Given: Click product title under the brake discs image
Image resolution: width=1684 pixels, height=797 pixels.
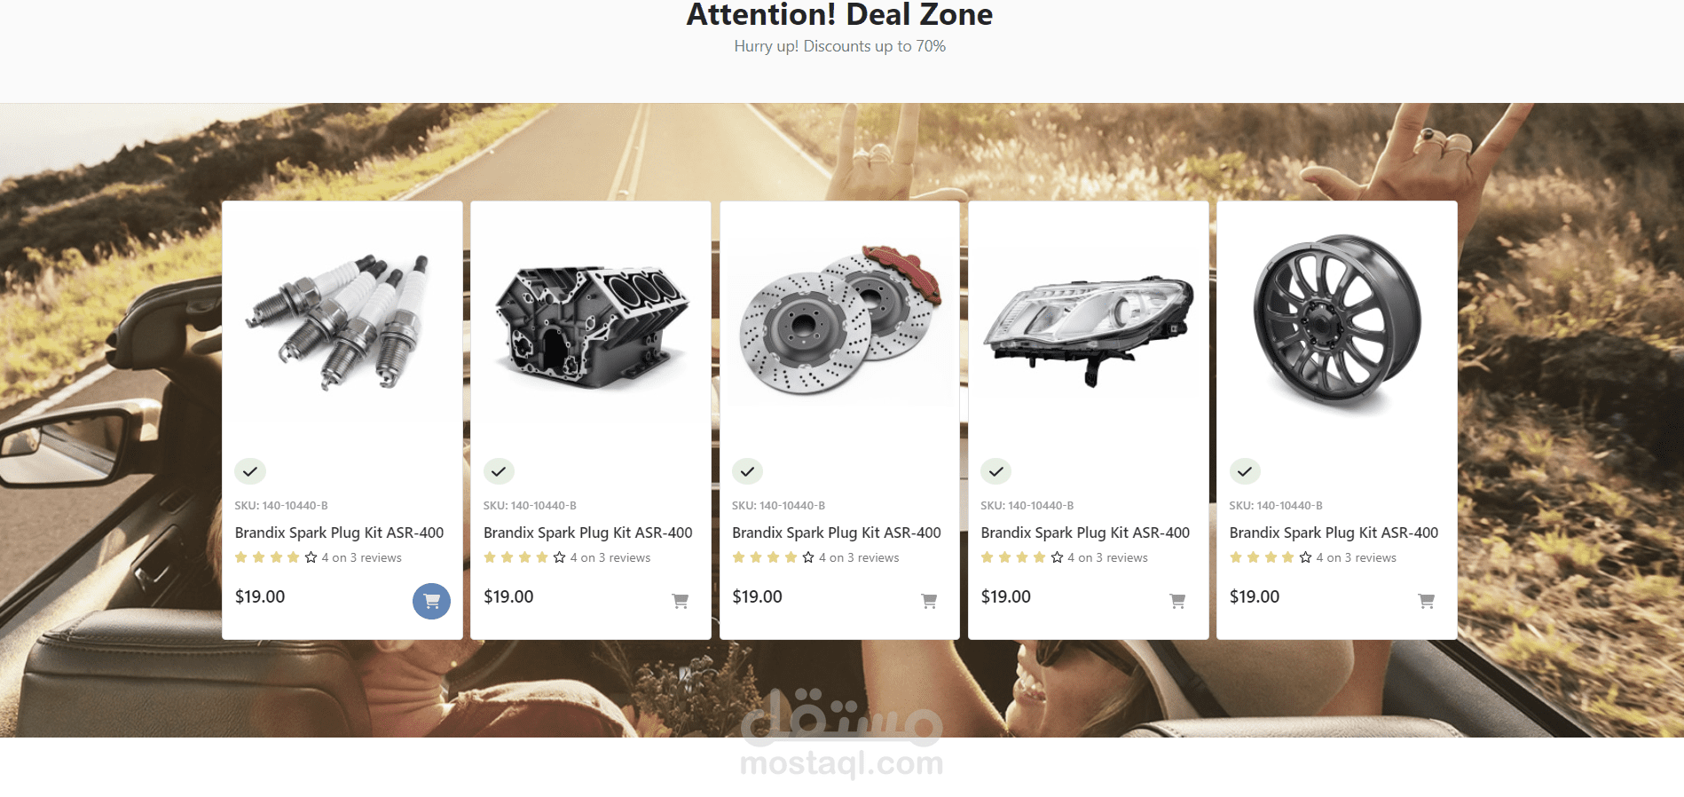Looking at the screenshot, I should [x=836, y=533].
